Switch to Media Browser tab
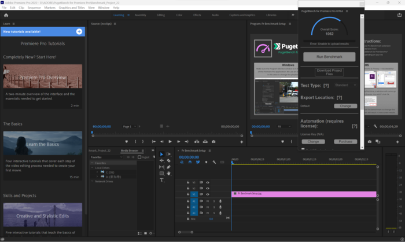 130,151
